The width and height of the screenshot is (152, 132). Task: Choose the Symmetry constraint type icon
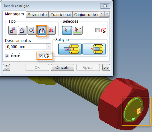point(51,30)
